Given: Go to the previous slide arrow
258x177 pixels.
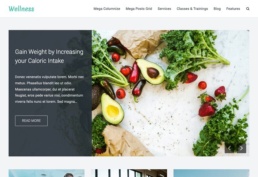Looking at the screenshot, I should [x=230, y=148].
